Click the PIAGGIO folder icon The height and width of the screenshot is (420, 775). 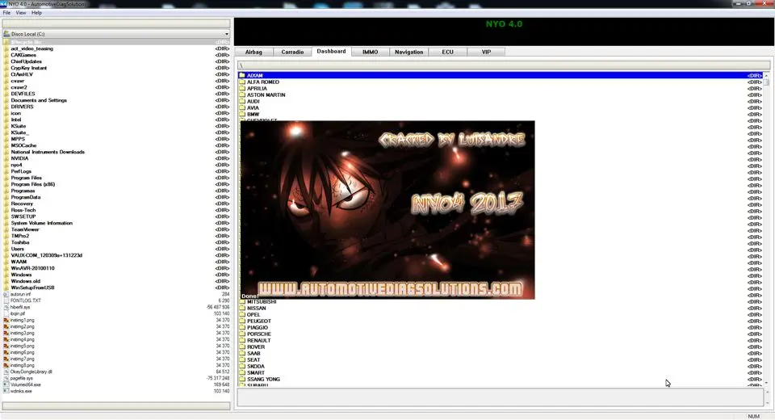click(x=242, y=327)
